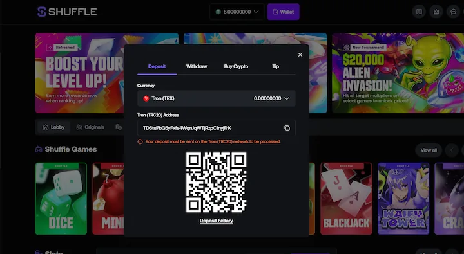Open the Blackjack game card
Viewport: 464px width, 254px height.
coord(346,199)
